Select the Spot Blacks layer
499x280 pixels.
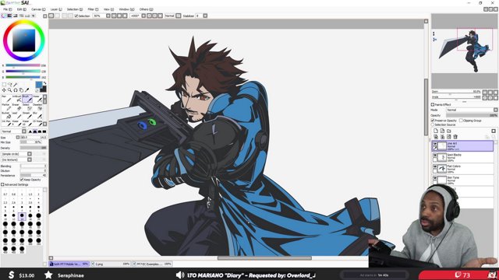pos(462,157)
